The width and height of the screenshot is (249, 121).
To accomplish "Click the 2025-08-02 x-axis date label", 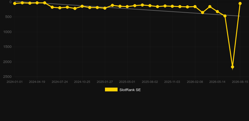I will (150, 82).
